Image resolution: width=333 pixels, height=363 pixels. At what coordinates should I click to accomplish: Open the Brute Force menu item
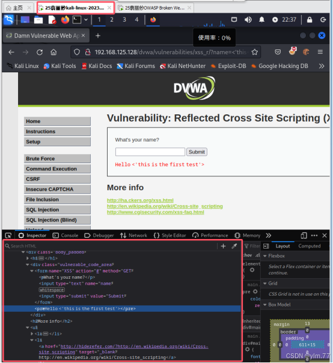(57, 159)
